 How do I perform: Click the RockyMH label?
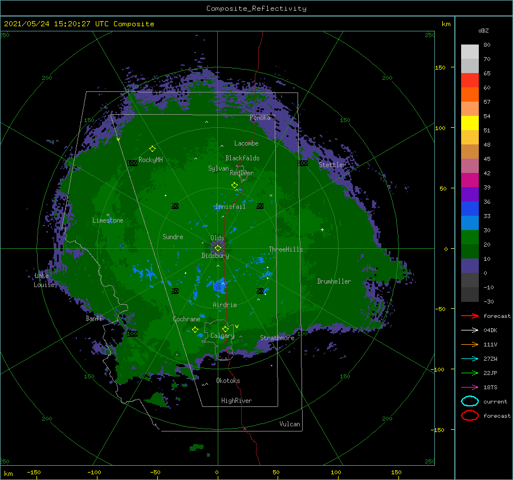pyautogui.click(x=150, y=160)
